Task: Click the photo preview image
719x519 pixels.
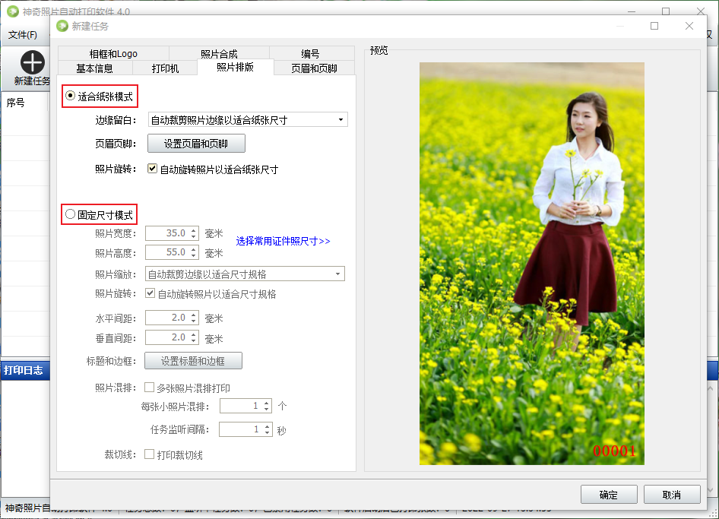Action: [532, 264]
